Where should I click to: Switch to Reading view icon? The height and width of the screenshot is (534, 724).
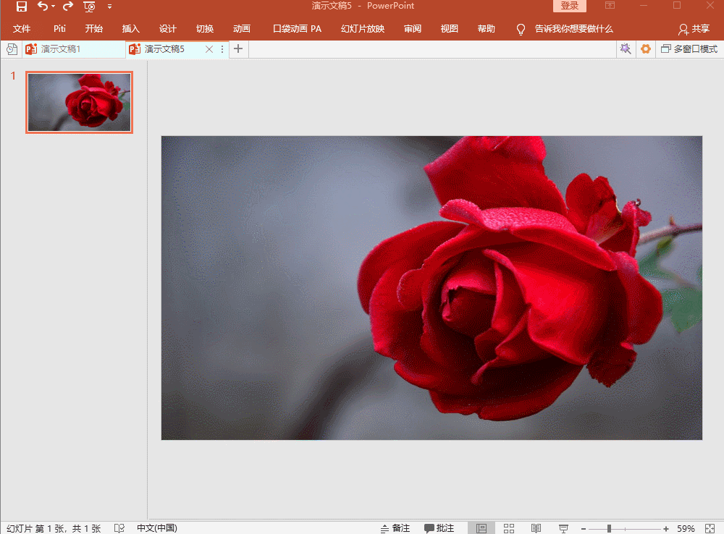536,528
